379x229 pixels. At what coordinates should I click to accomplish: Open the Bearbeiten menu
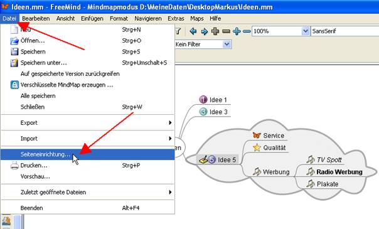[36, 19]
